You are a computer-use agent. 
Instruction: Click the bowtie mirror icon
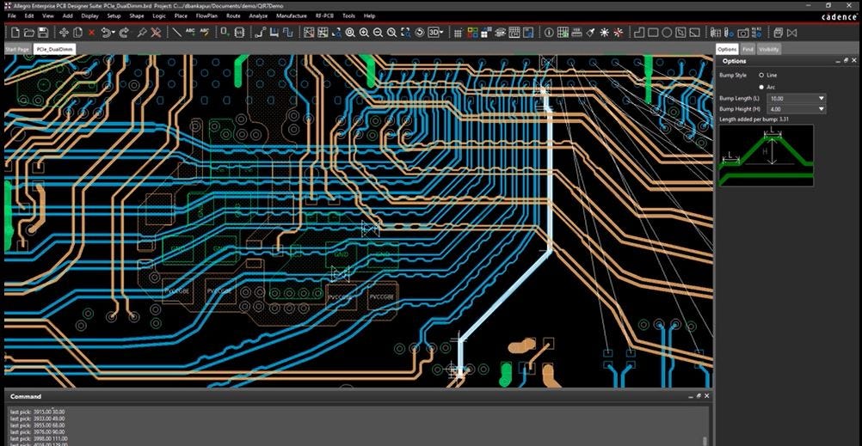[791, 33]
